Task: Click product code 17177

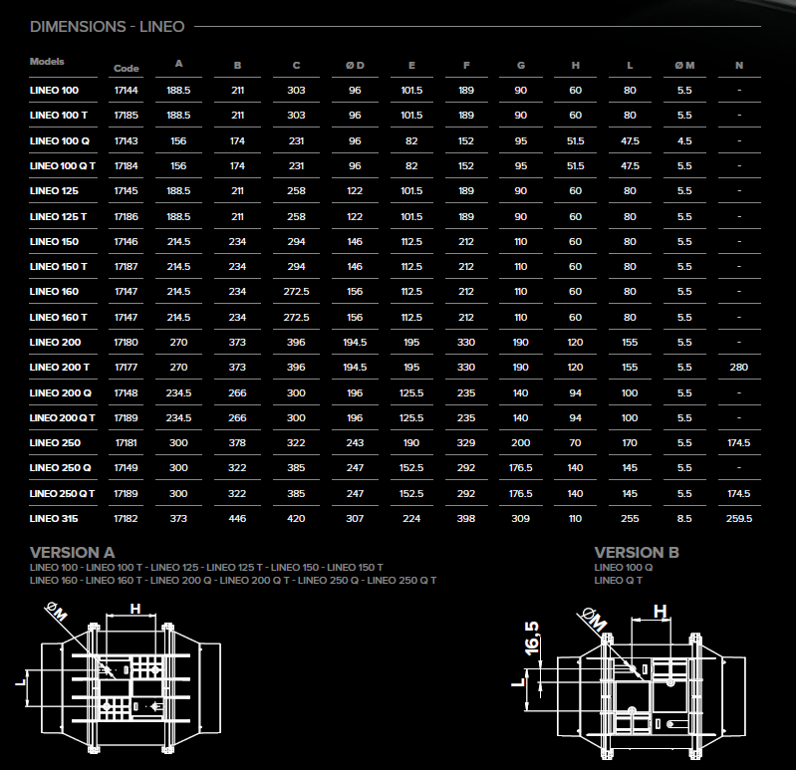Action: point(127,368)
